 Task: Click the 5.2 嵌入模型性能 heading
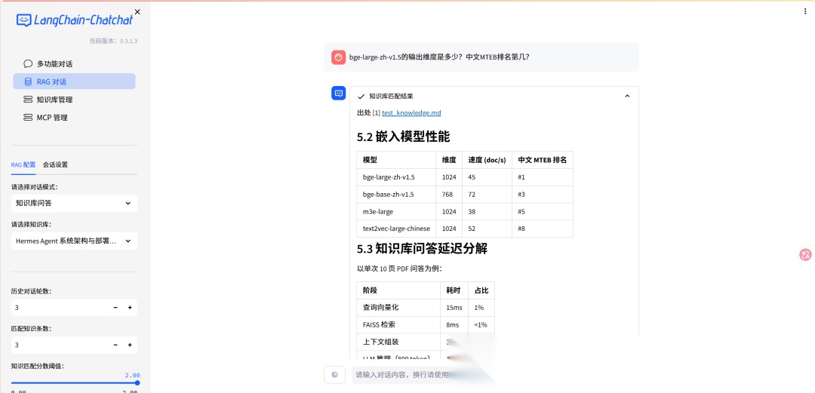coord(403,137)
